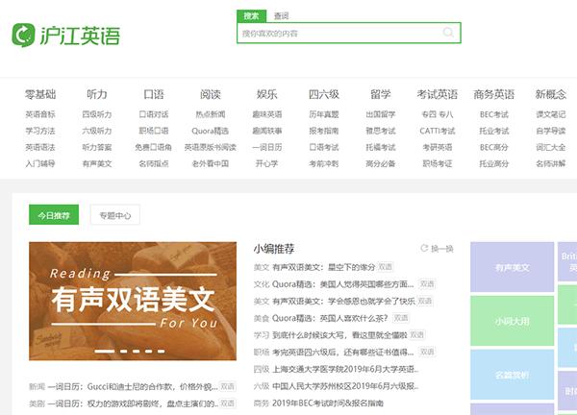The image size is (577, 415).
Task: Open the 四级听力 link
Action: pyautogui.click(x=97, y=114)
